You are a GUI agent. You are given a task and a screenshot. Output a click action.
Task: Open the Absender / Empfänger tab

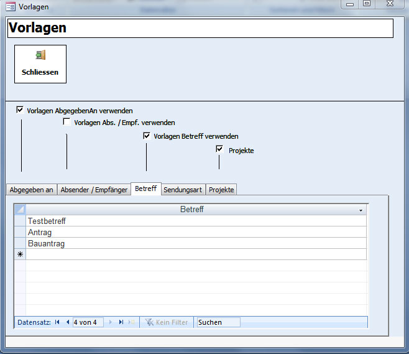point(94,190)
